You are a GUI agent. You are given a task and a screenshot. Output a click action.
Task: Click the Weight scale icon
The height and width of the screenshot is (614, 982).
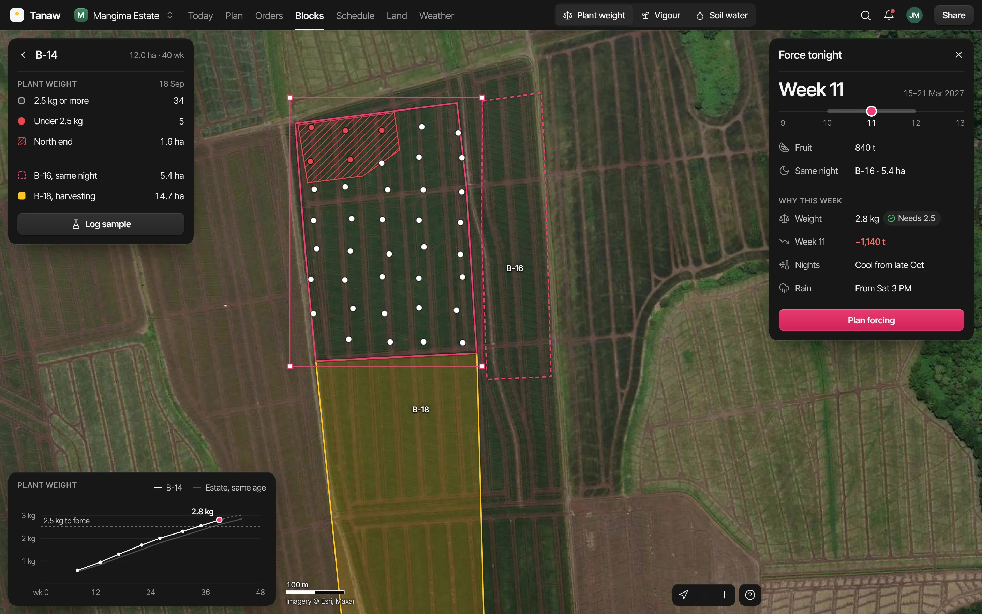[x=784, y=218]
